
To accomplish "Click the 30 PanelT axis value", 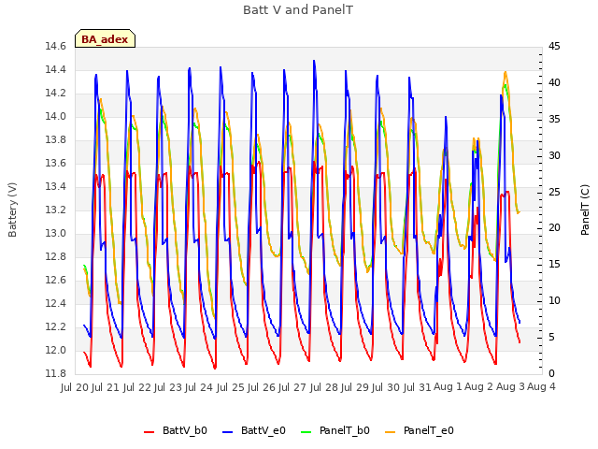I will click(554, 156).
